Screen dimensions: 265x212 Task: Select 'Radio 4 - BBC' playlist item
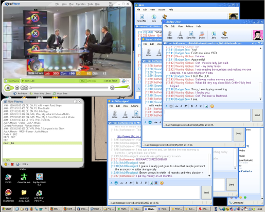point(10,134)
